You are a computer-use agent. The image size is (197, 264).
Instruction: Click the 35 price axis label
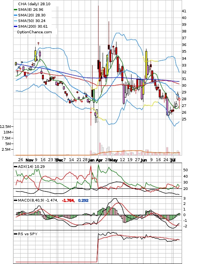[x=184, y=52]
